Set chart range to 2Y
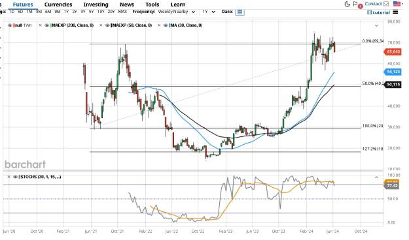Viewport: 409px width, 240px height. point(75,12)
